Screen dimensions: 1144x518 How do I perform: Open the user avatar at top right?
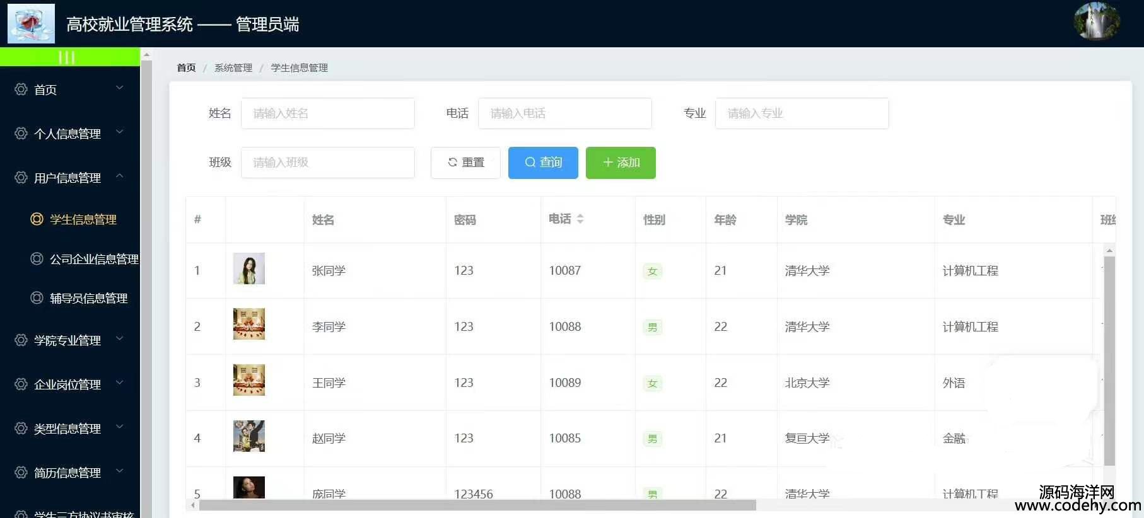point(1097,21)
